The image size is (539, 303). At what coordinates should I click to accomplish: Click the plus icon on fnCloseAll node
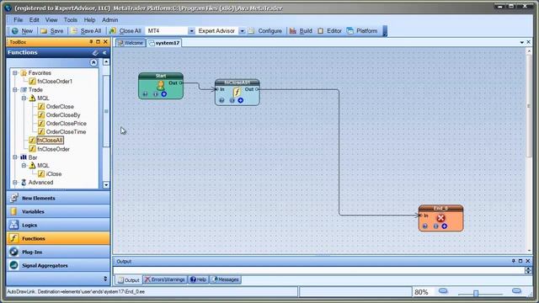coord(241,100)
